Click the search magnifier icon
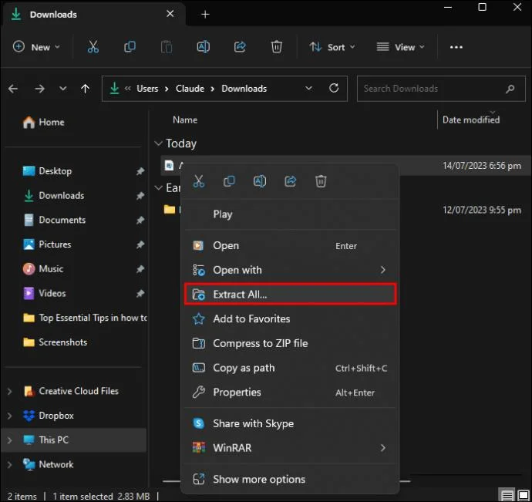This screenshot has height=502, width=532. click(510, 89)
